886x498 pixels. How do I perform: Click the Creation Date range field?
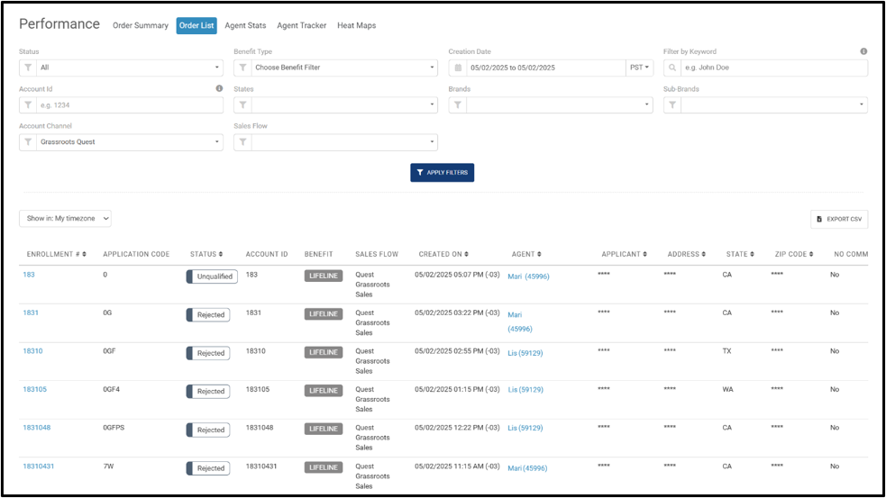(x=546, y=68)
